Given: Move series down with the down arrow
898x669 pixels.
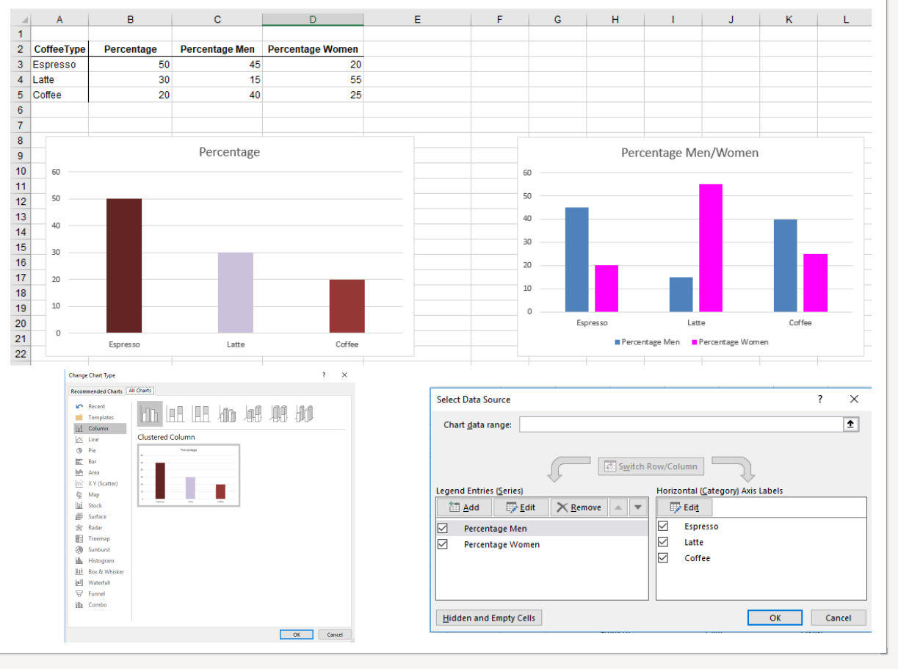Looking at the screenshot, I should [x=638, y=507].
